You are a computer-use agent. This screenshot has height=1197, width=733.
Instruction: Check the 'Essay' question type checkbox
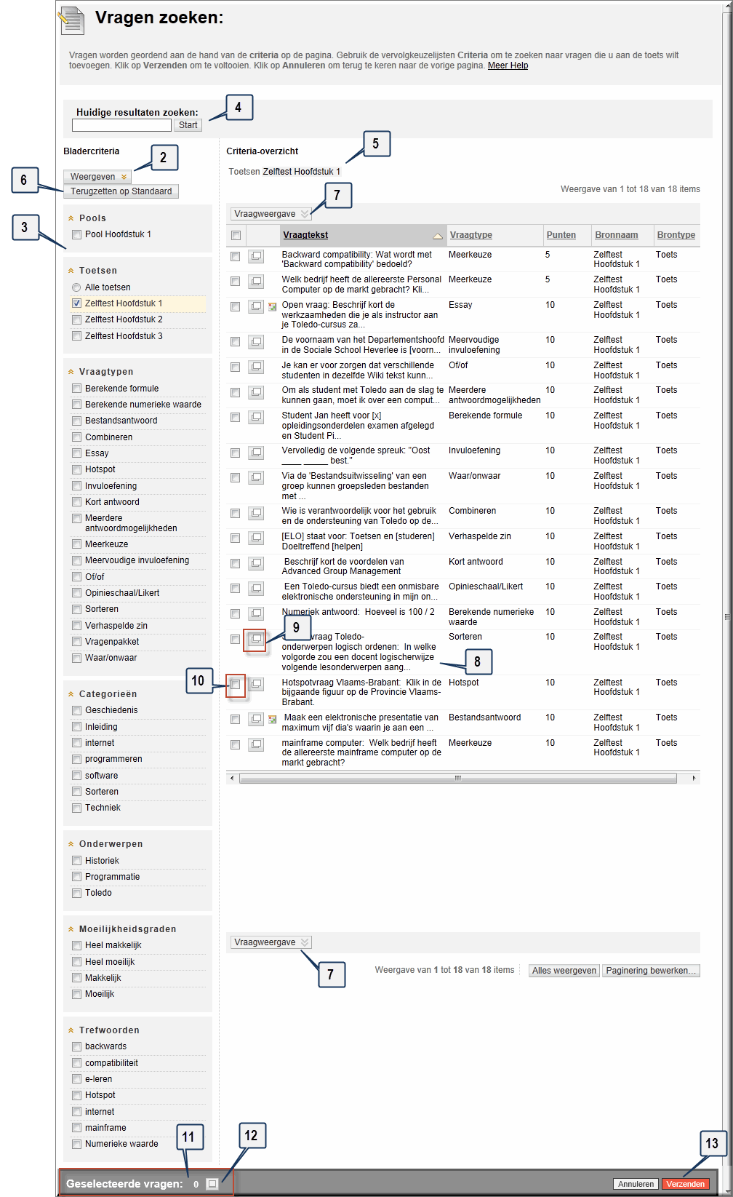click(76, 453)
